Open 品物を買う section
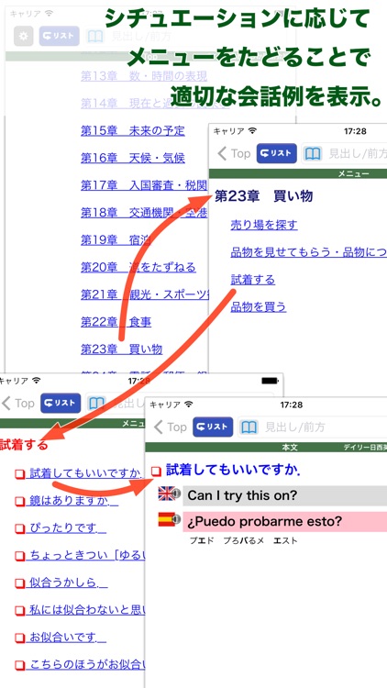The width and height of the screenshot is (387, 688). (x=259, y=306)
